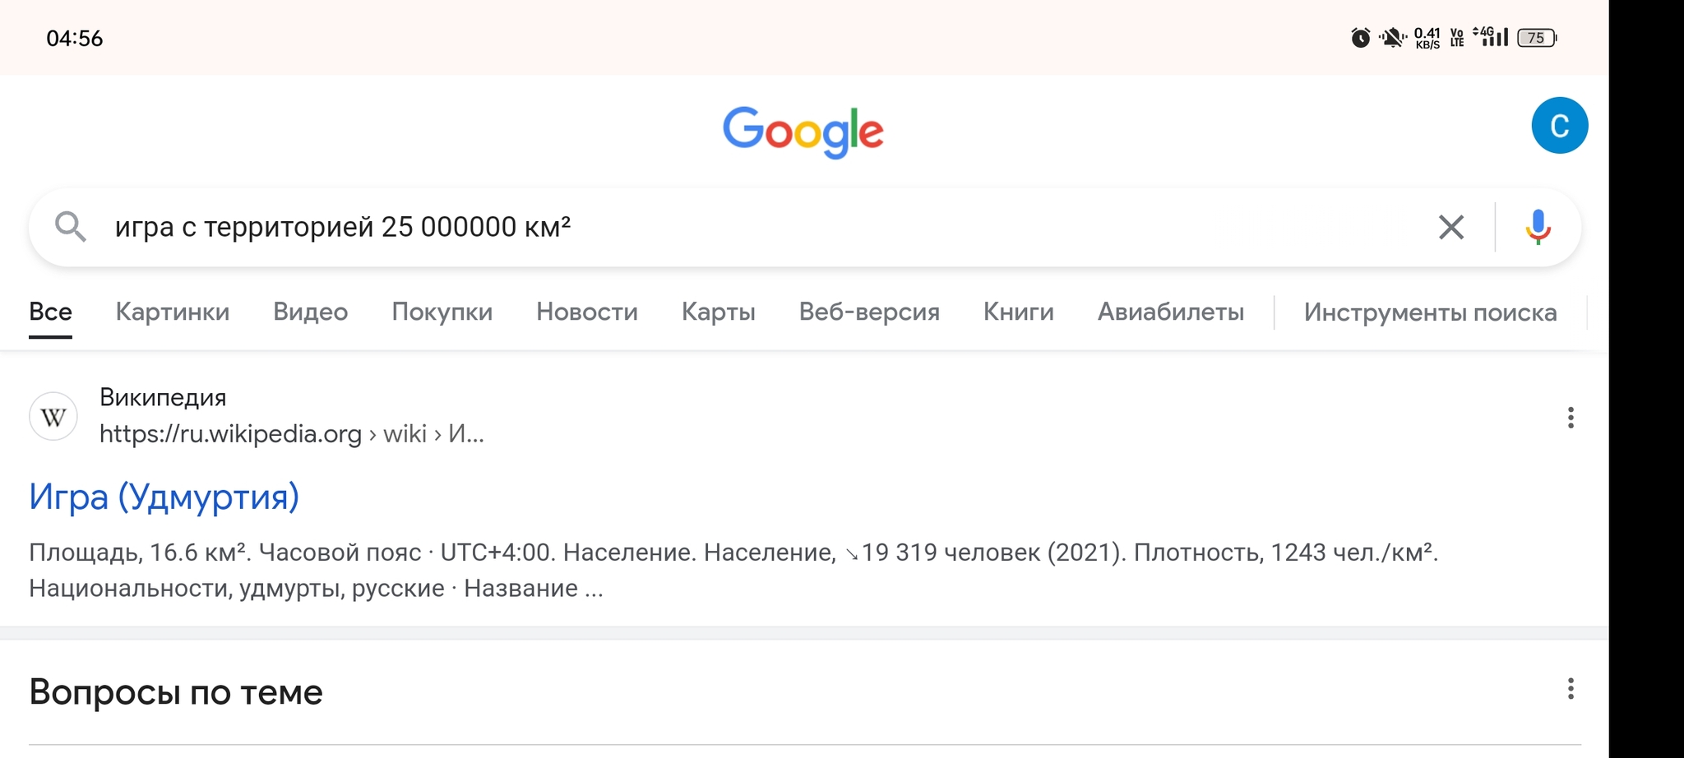Open the Книги tab

[1019, 312]
